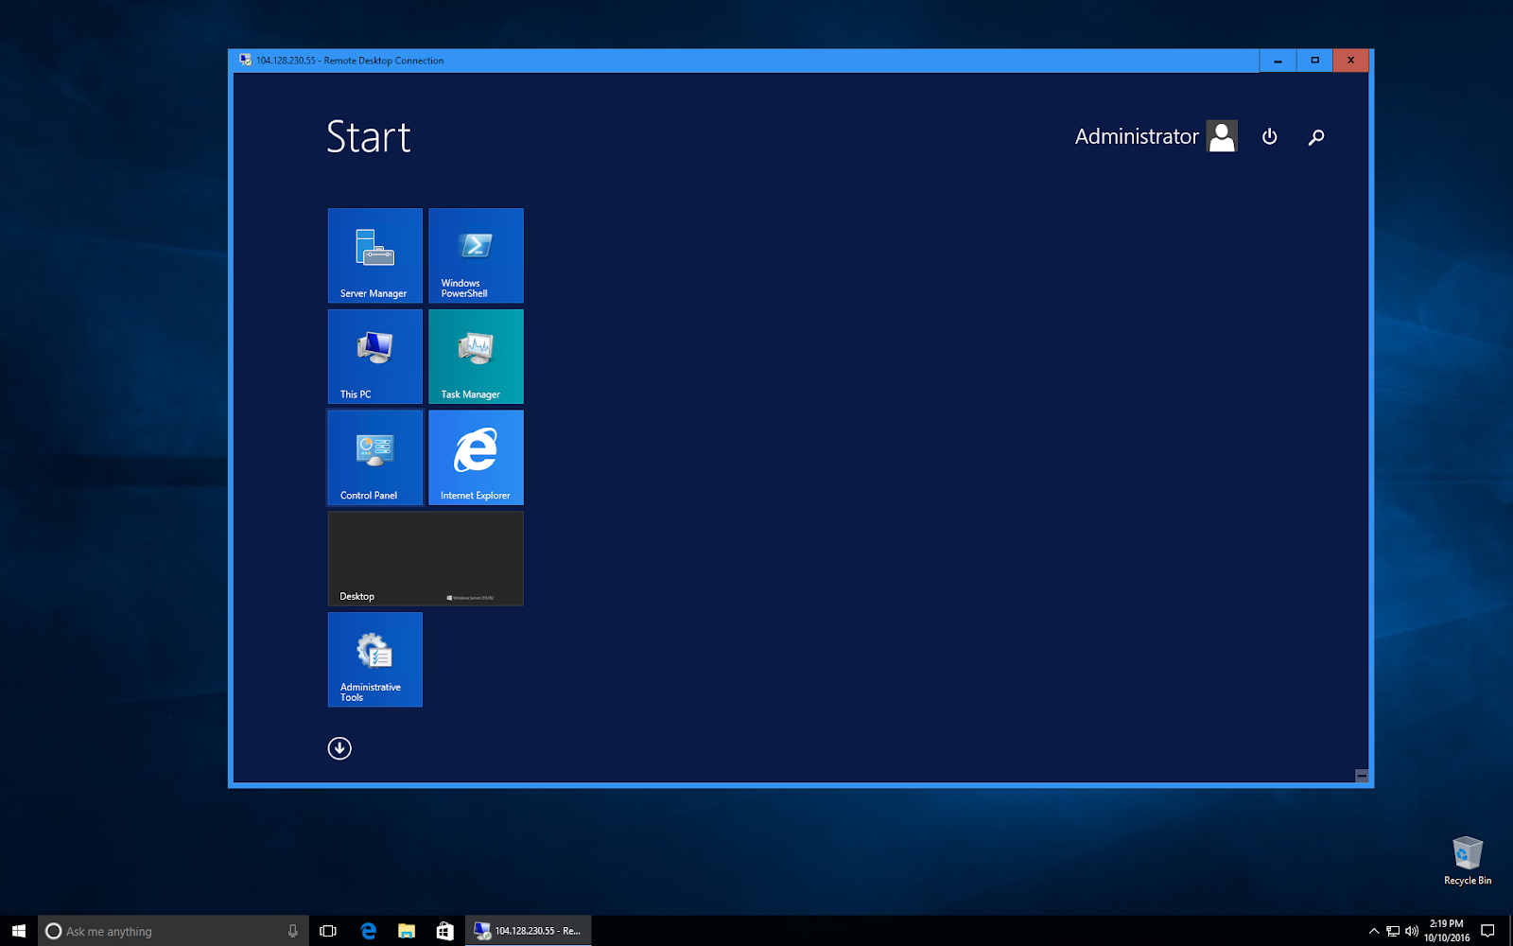Select the Remote Desktop taskbar item
1513x946 pixels.
pyautogui.click(x=529, y=931)
